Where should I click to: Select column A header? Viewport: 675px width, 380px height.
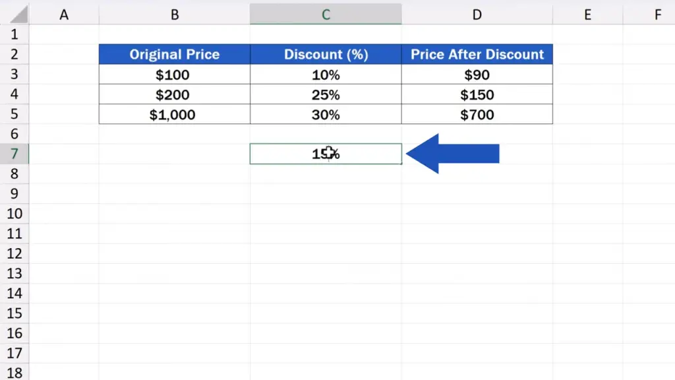click(x=64, y=15)
